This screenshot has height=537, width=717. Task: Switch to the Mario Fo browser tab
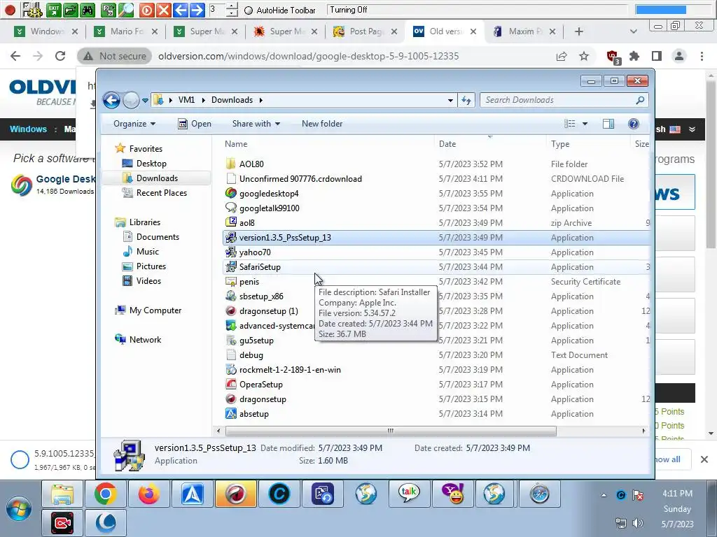[126, 31]
